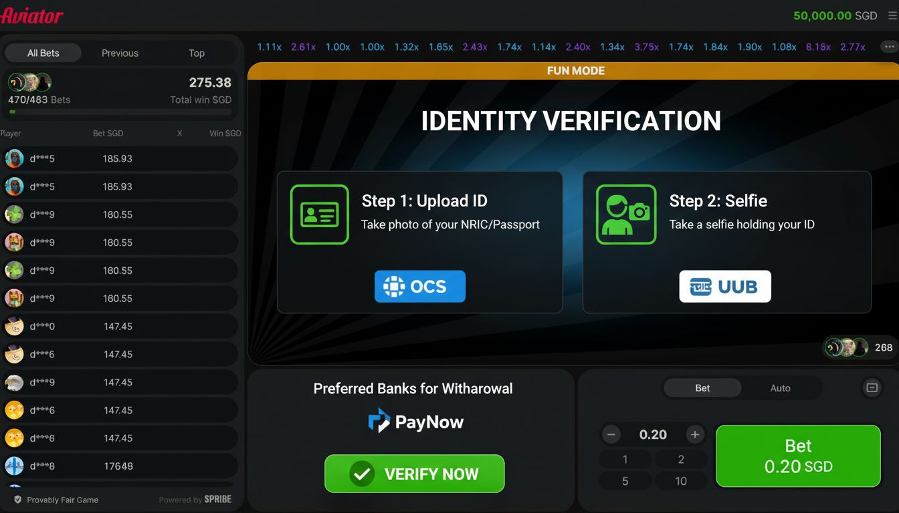Choose quick bet amount 2
The width and height of the screenshot is (899, 513).
coord(681,460)
